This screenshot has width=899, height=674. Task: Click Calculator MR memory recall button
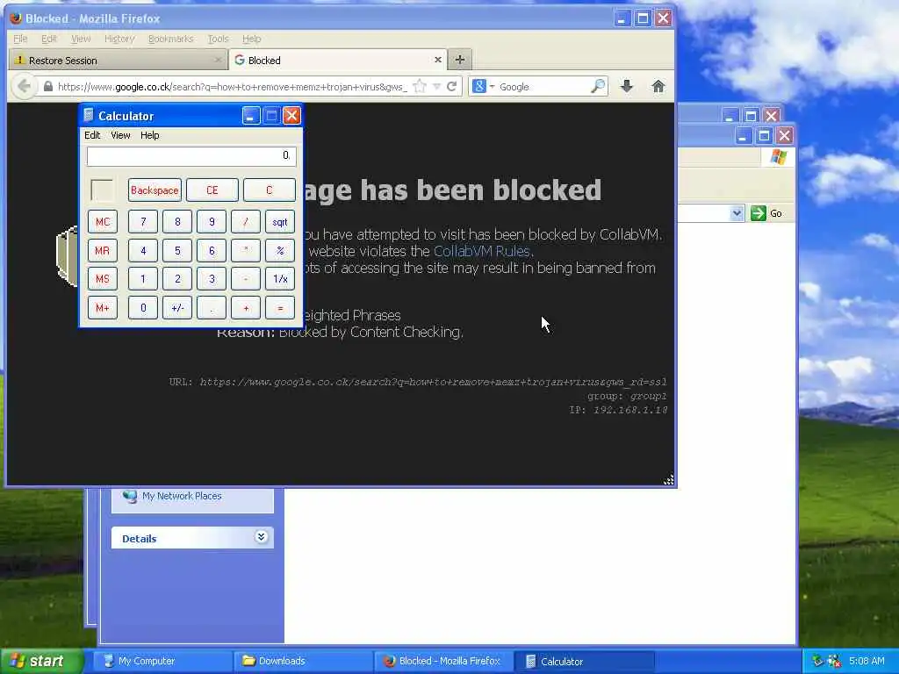click(103, 250)
